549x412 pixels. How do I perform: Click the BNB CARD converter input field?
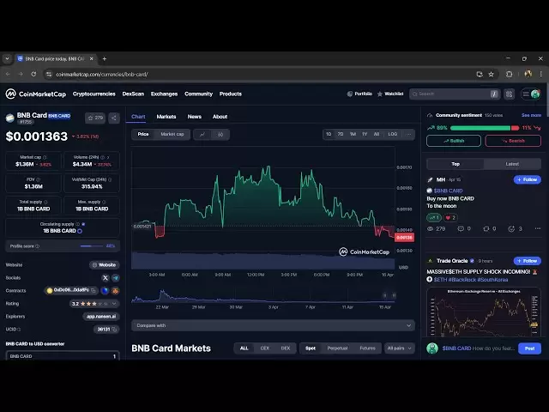[x=63, y=355]
